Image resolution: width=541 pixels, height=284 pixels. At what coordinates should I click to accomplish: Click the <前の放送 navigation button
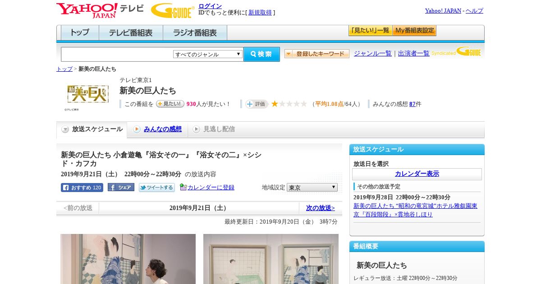click(x=78, y=208)
